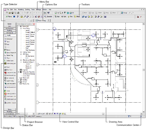Click the Open folder icon in the toolbar
The width and height of the screenshot is (151, 131).
coord(10,13)
